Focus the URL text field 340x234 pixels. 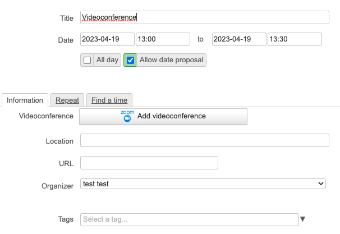pos(149,163)
